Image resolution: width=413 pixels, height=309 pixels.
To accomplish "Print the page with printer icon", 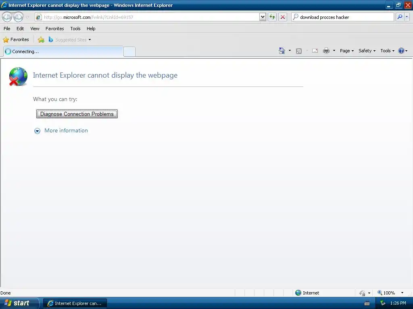I will pos(326,51).
